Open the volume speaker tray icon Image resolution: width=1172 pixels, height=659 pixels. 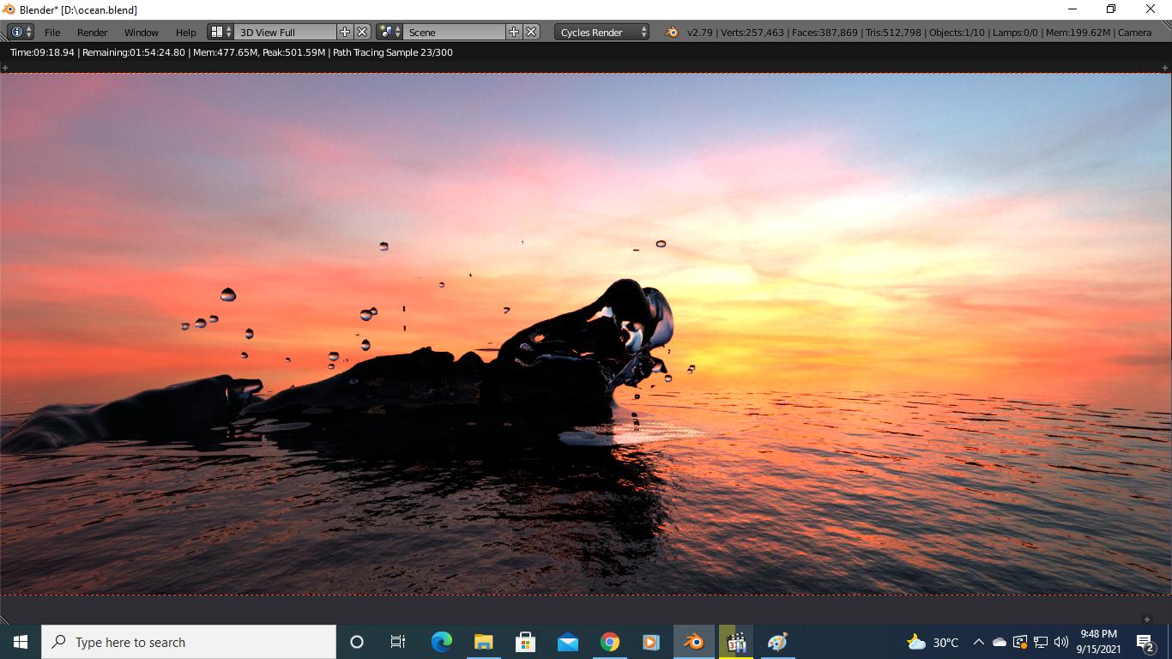click(1061, 642)
